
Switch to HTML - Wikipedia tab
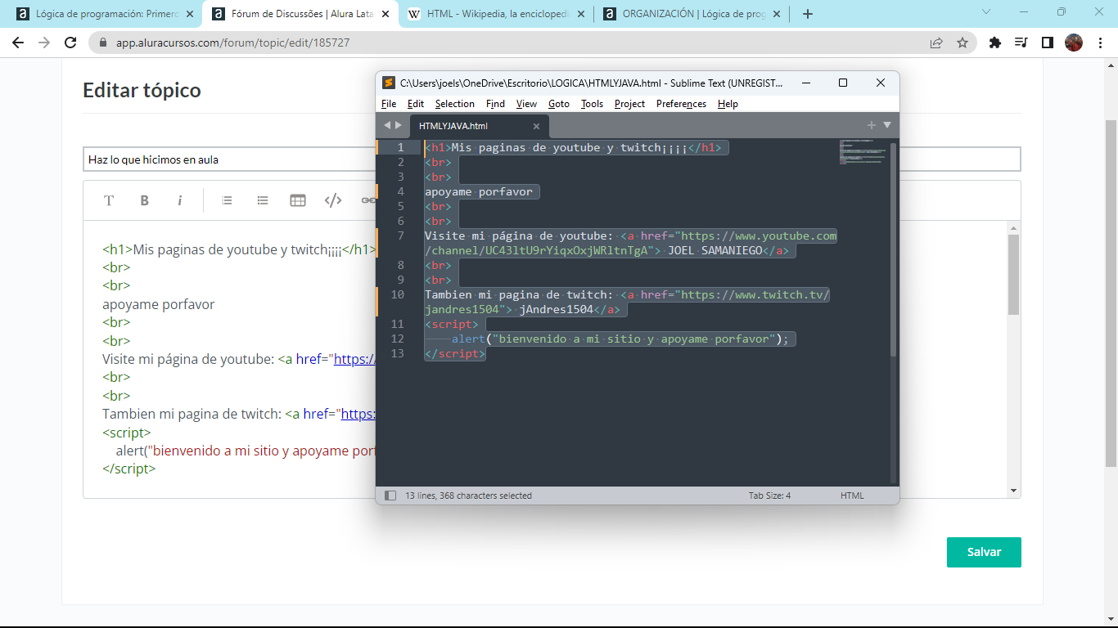495,14
